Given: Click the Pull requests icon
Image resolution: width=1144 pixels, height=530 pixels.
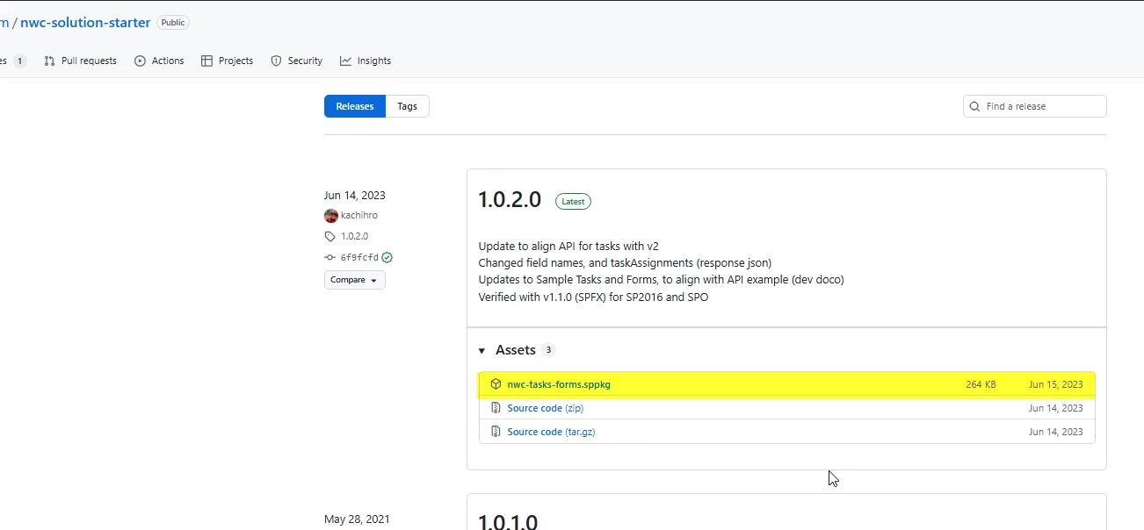Looking at the screenshot, I should 49,61.
